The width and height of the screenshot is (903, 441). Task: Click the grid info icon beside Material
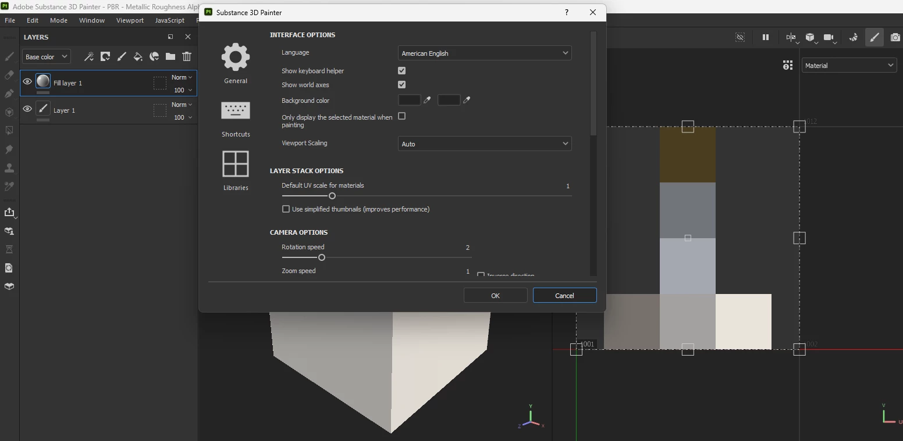point(787,65)
